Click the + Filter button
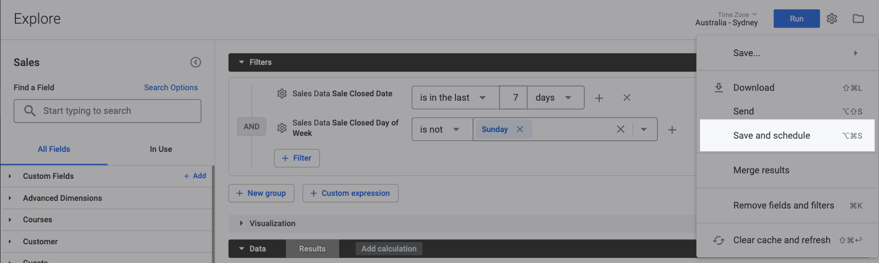The image size is (879, 263). click(297, 158)
